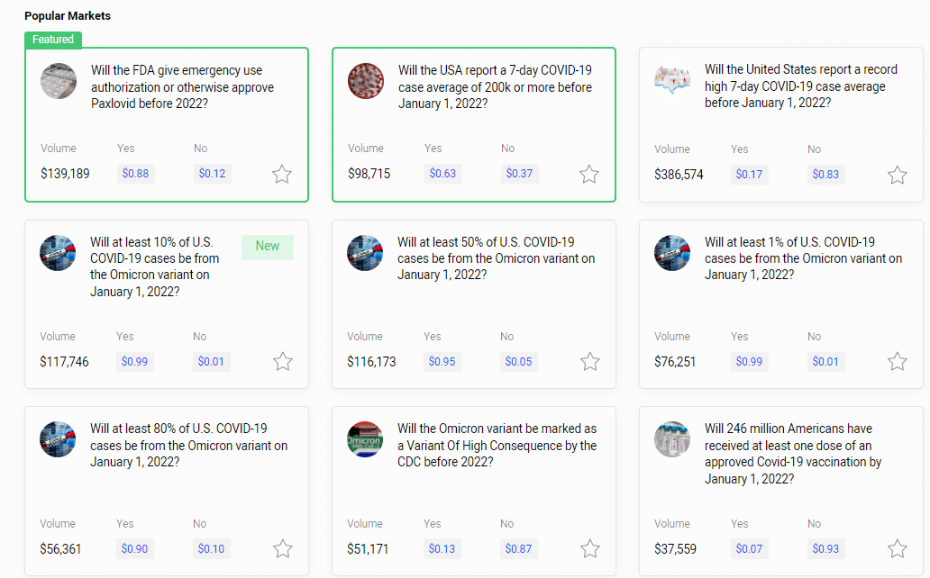Favorite the record high 7-day average market
This screenshot has height=578, width=930.
pos(897,176)
